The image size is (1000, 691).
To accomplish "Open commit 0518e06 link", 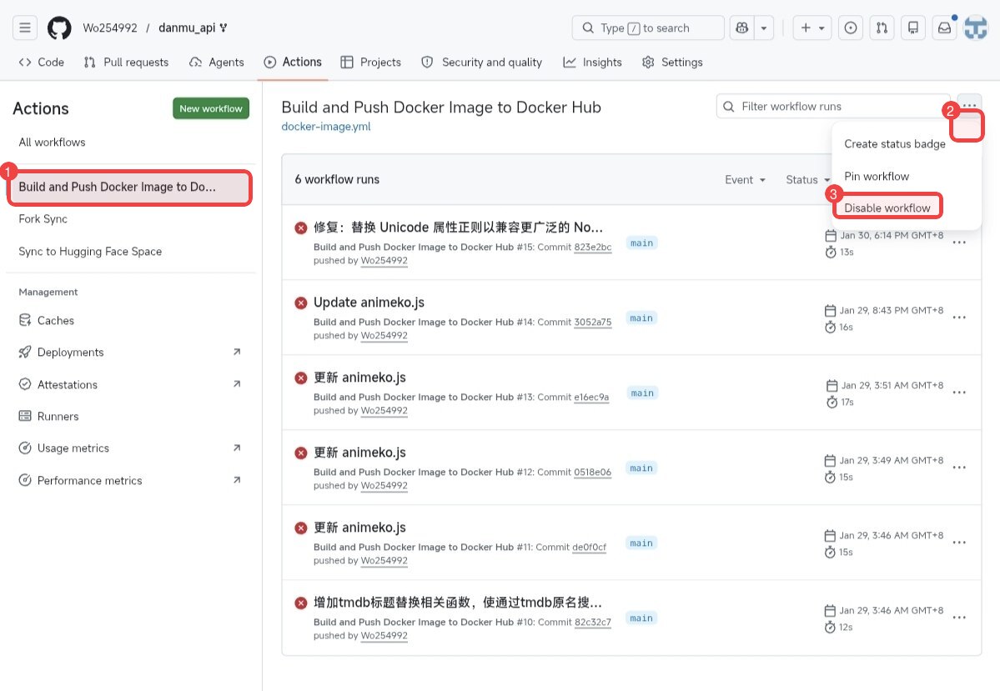I will coord(592,473).
